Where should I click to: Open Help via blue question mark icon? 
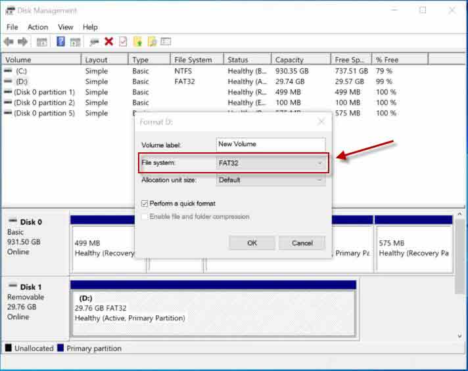[60, 41]
